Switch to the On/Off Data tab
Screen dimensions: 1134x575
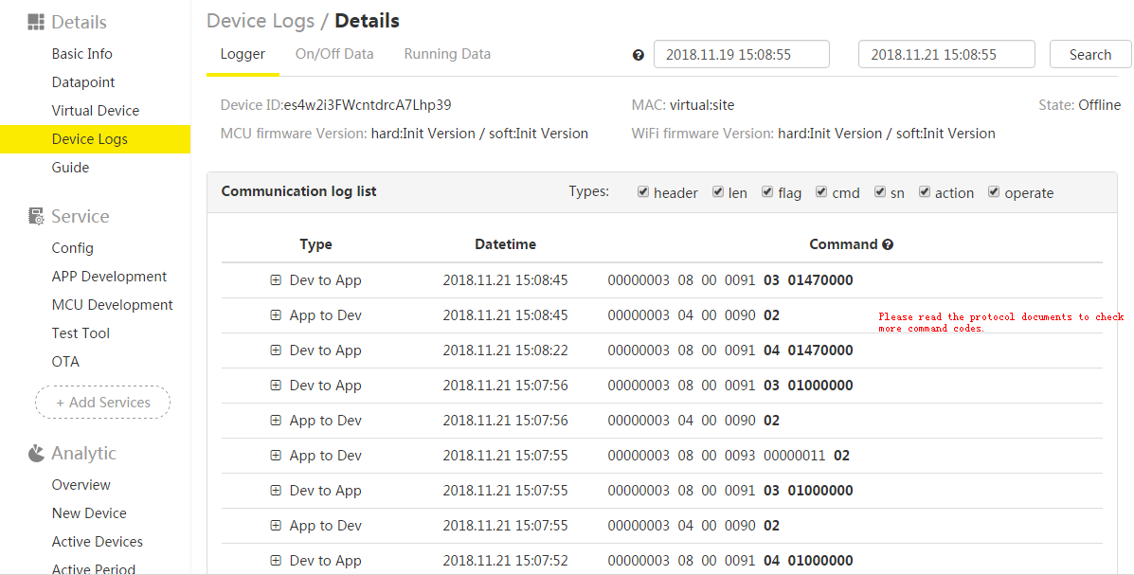[333, 54]
